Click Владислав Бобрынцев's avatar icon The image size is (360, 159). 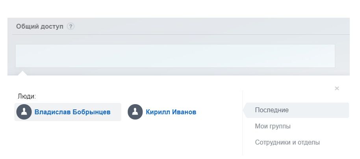click(x=24, y=112)
